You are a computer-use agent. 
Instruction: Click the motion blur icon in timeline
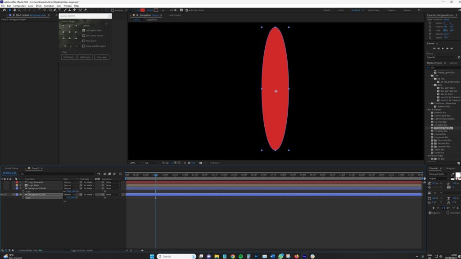coord(114,174)
